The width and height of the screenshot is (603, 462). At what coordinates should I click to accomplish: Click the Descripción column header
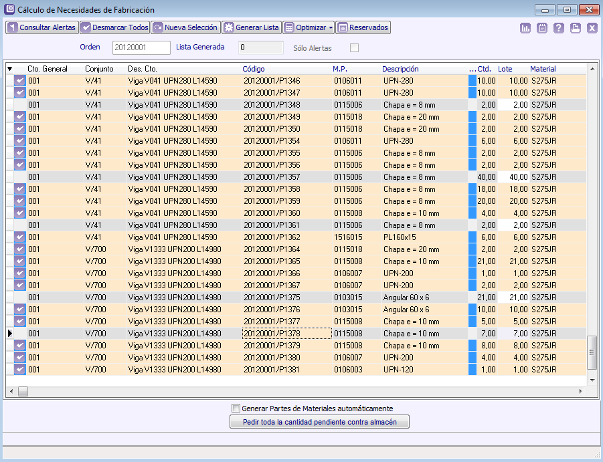[400, 69]
